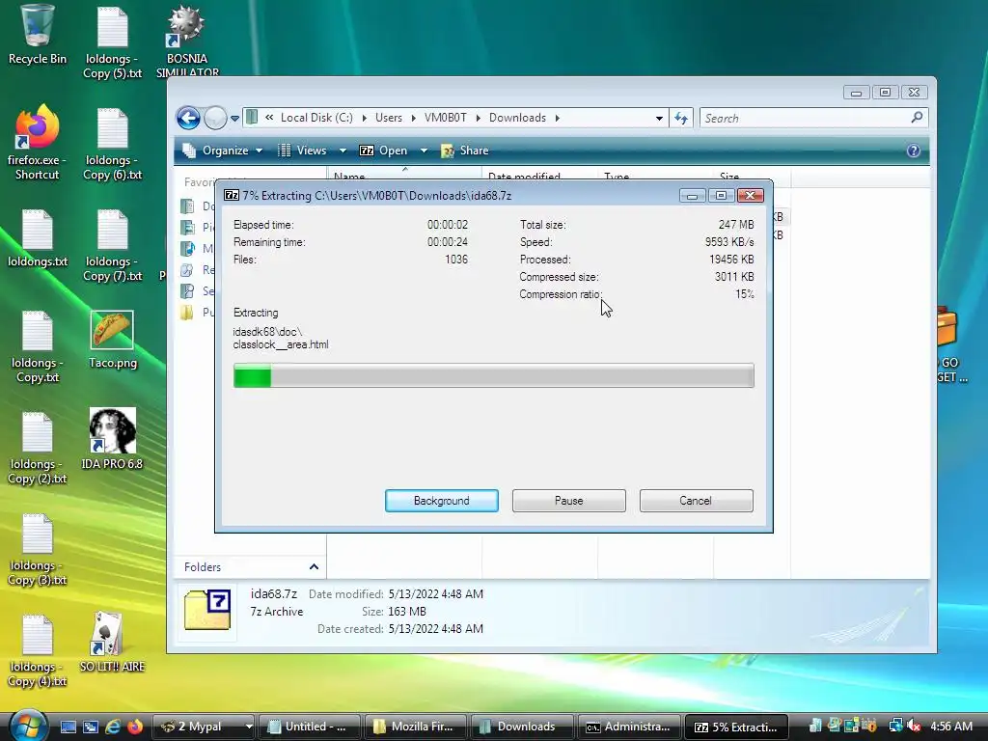Select the IDA PRO 6.8 shortcut
This screenshot has height=741, width=988.
point(112,439)
